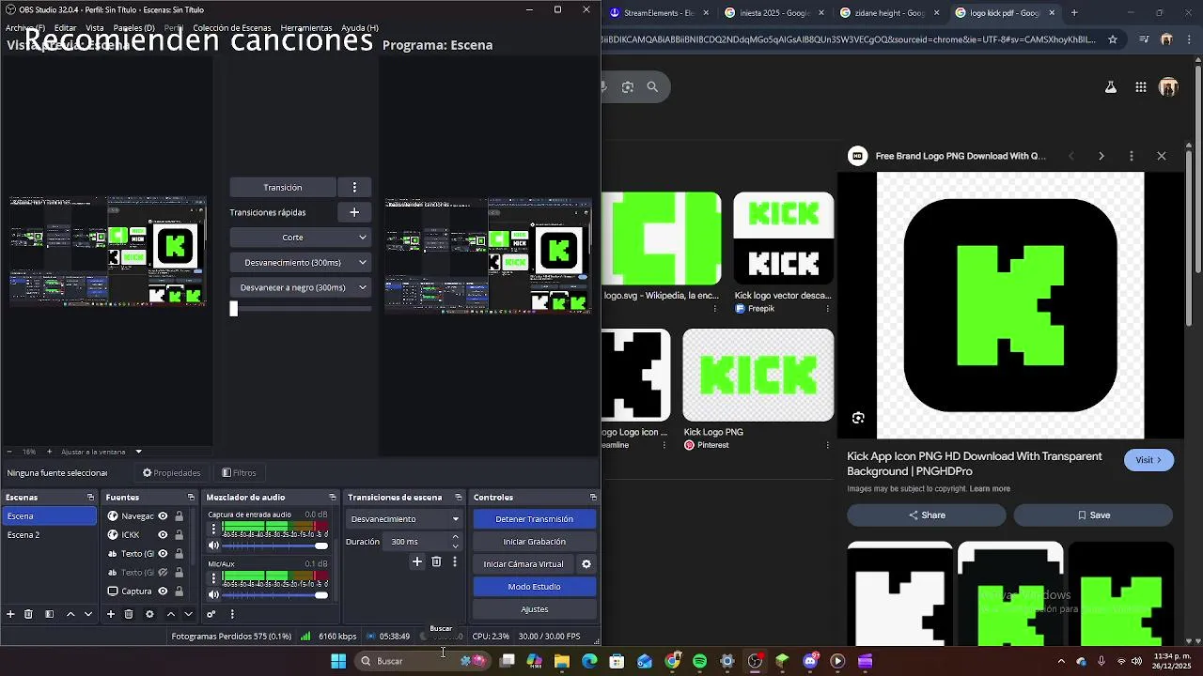Hide the Captura source with eye icon

coord(163,591)
